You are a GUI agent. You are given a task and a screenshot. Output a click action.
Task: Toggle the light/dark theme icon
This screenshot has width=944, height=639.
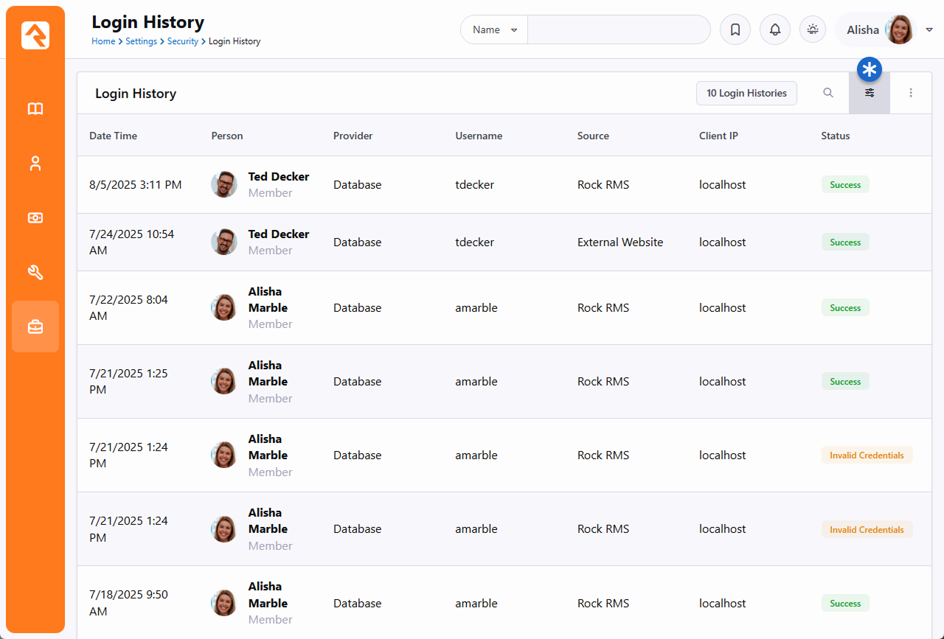[x=813, y=29]
